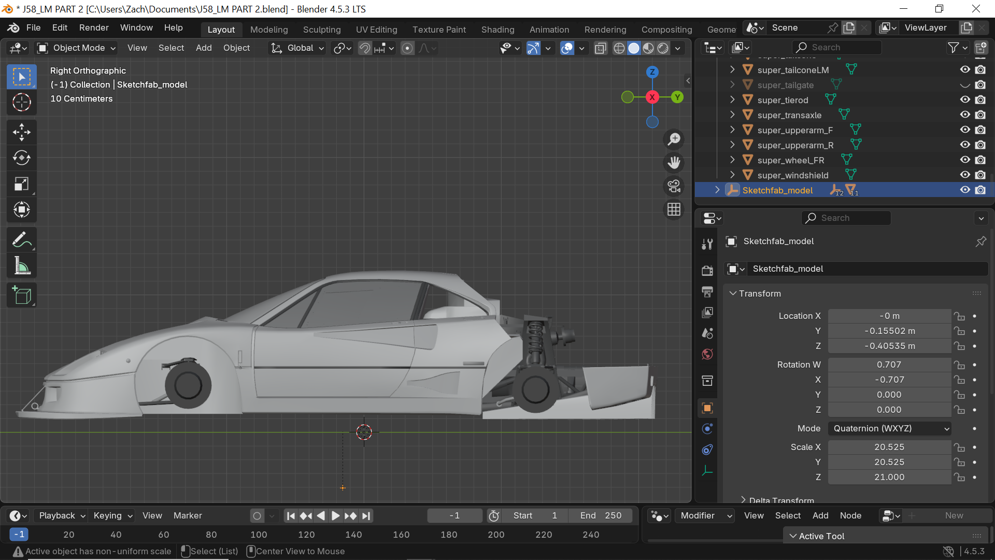Screen dimensions: 995x560
Task: Select the Add Cube tool
Action: [21, 296]
